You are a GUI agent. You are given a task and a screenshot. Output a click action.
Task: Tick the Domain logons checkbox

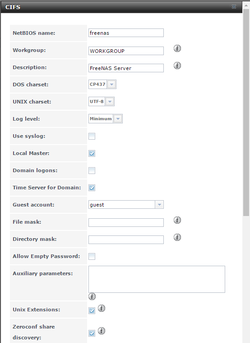tap(92, 170)
